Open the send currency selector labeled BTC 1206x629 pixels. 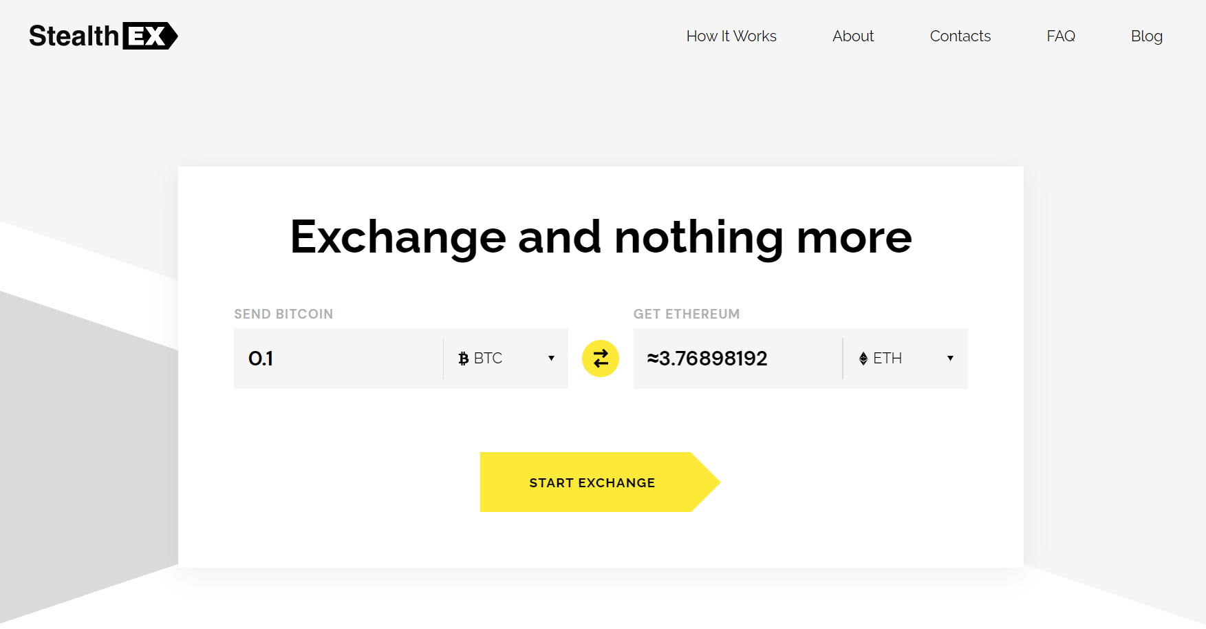(488, 359)
